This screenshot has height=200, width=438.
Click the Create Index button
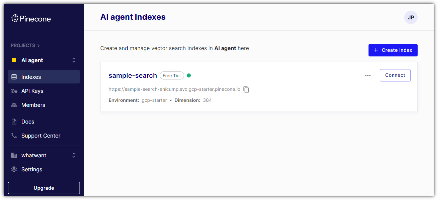coord(393,50)
